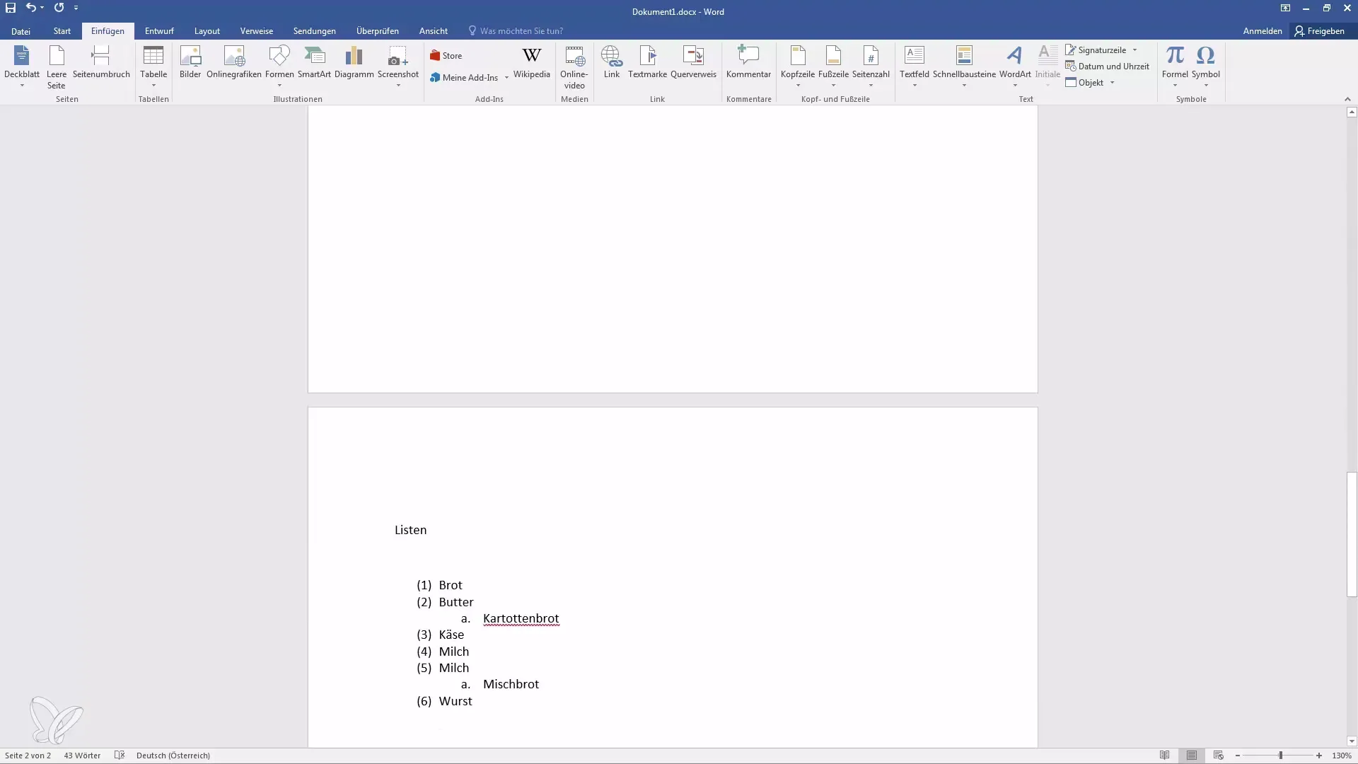
Task: Zoom in with the plus button
Action: [1319, 756]
